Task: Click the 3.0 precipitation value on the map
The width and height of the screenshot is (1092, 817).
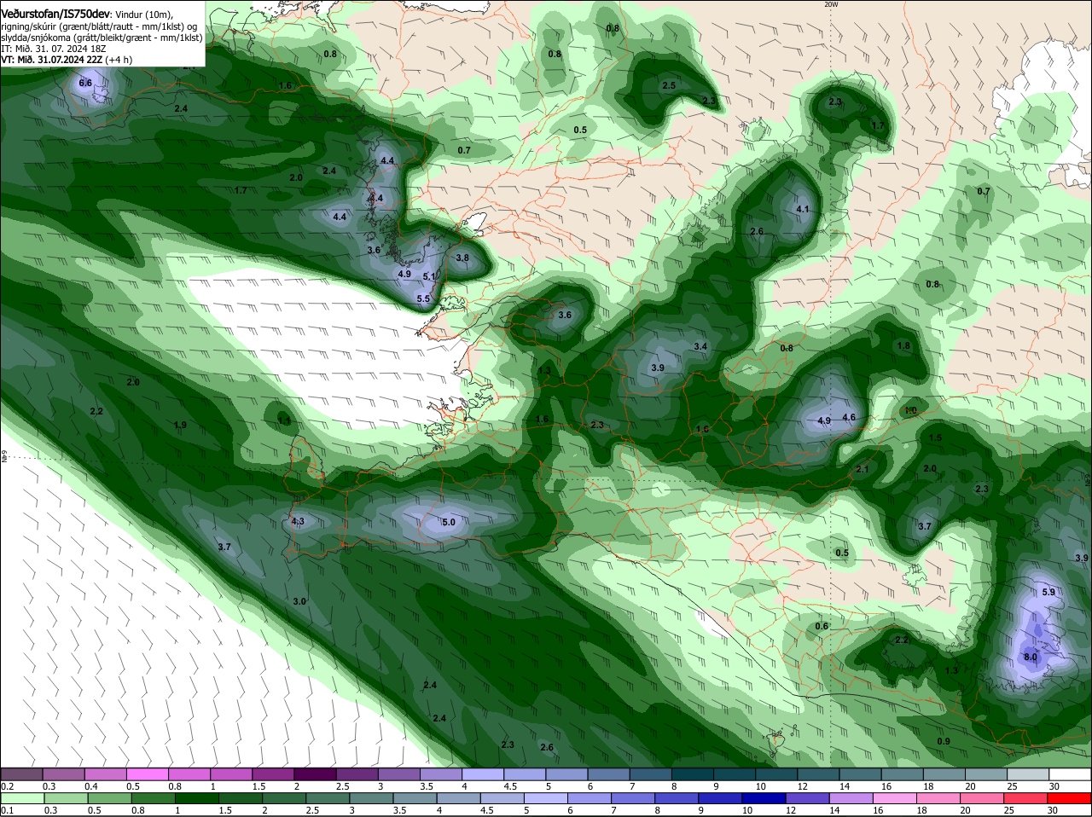Action: click(299, 601)
